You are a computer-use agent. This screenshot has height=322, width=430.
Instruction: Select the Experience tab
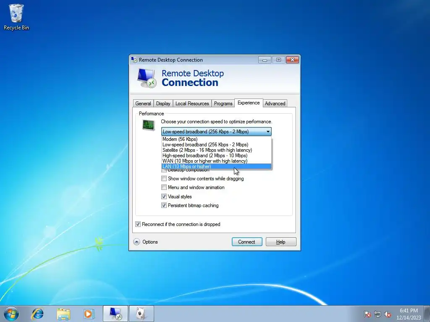tap(249, 103)
